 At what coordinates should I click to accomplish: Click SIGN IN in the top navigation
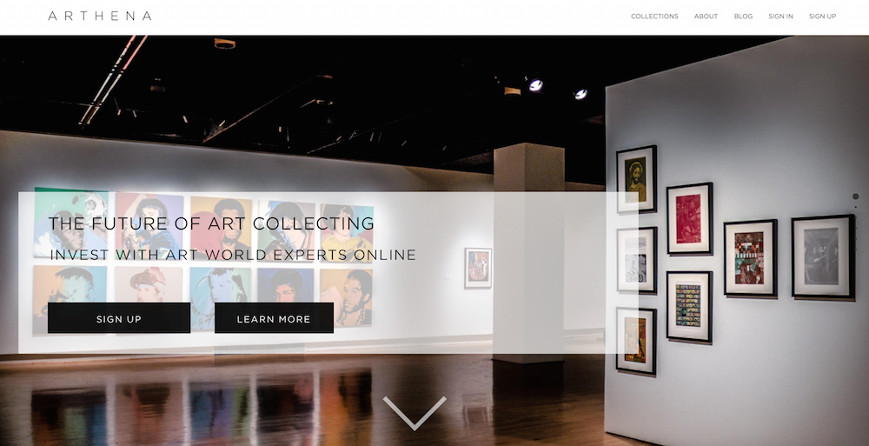pyautogui.click(x=780, y=17)
